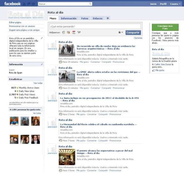The image size is (184, 173).
Task: Edit page description pencil icon
Action: [42, 38]
